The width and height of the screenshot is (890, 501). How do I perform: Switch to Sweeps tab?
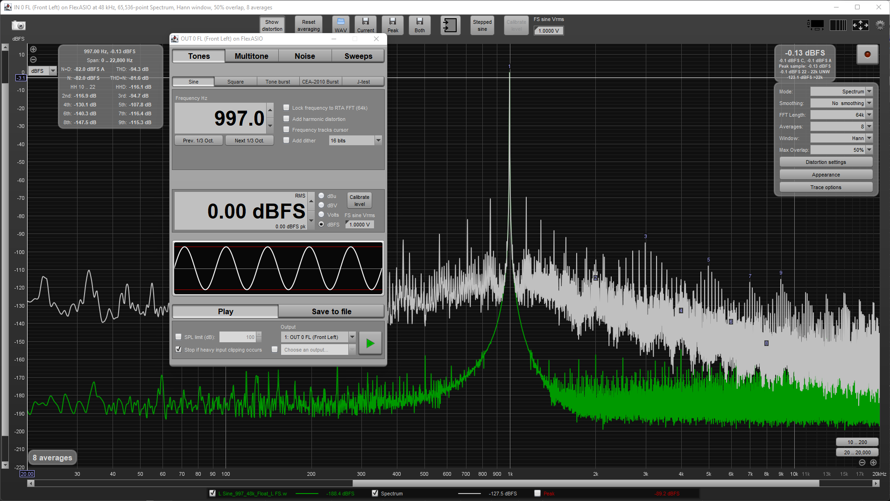pyautogui.click(x=358, y=56)
